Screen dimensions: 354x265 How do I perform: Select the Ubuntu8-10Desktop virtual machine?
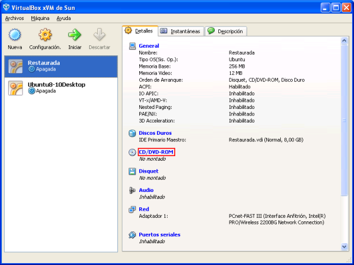point(56,87)
